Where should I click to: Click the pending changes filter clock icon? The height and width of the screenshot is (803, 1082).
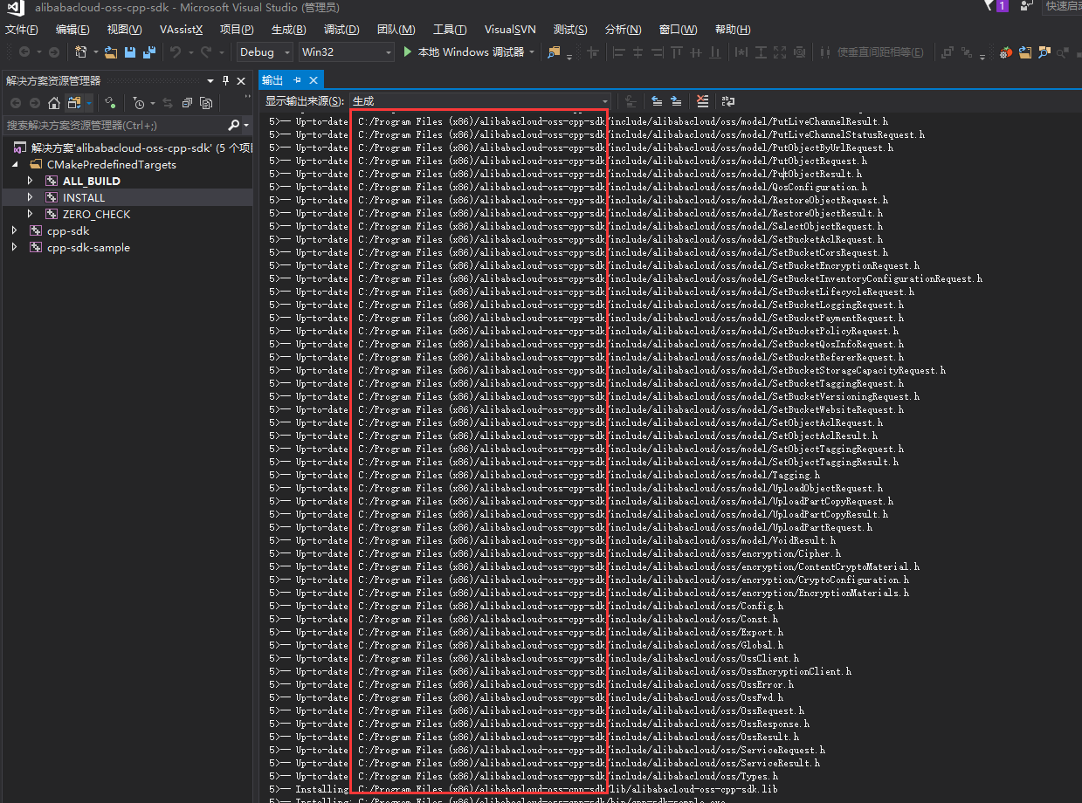139,103
